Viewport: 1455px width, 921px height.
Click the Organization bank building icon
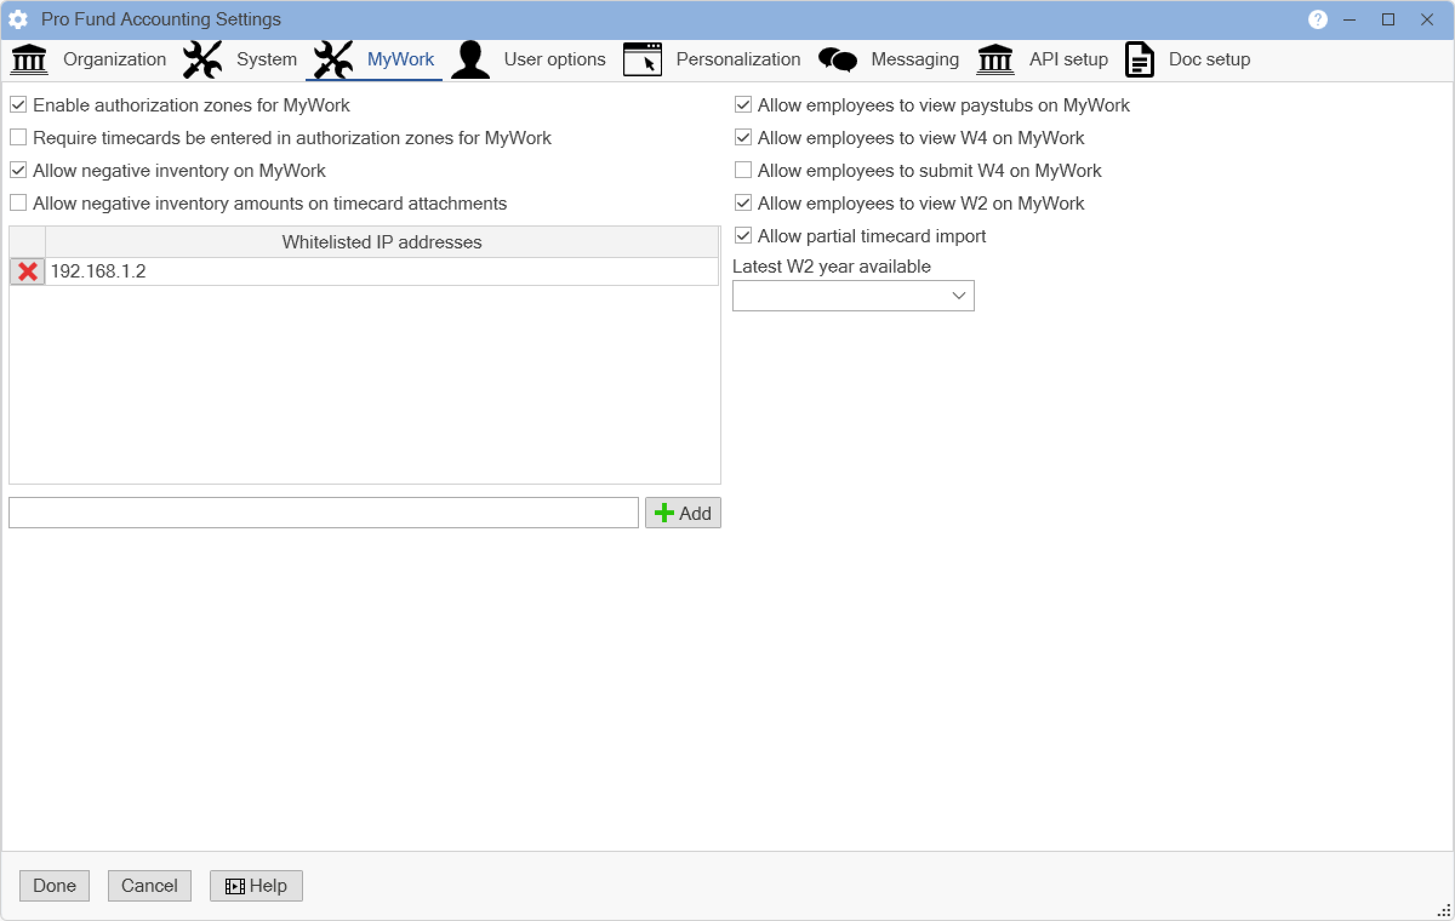point(29,60)
